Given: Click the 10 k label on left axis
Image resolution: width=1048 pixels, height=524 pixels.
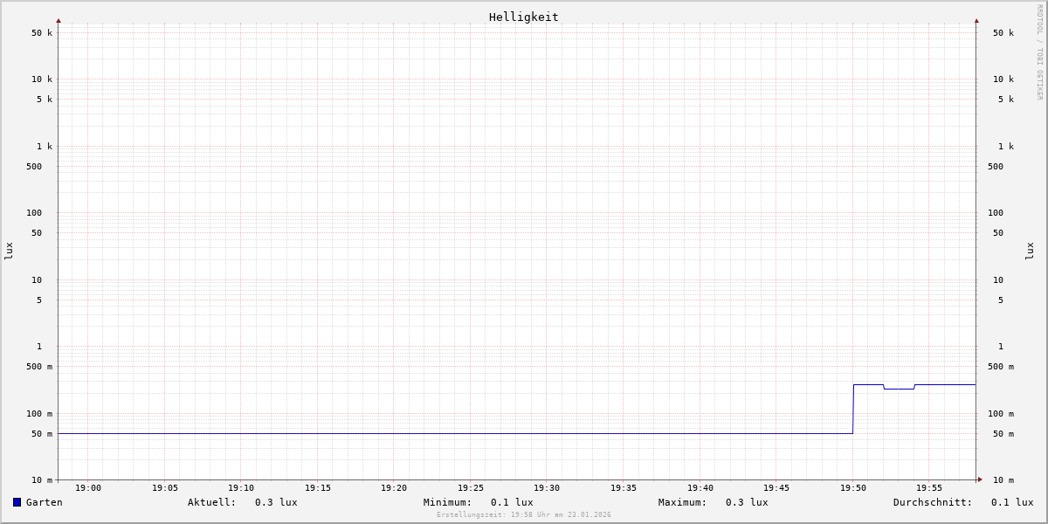Looking at the screenshot, I should [x=42, y=79].
